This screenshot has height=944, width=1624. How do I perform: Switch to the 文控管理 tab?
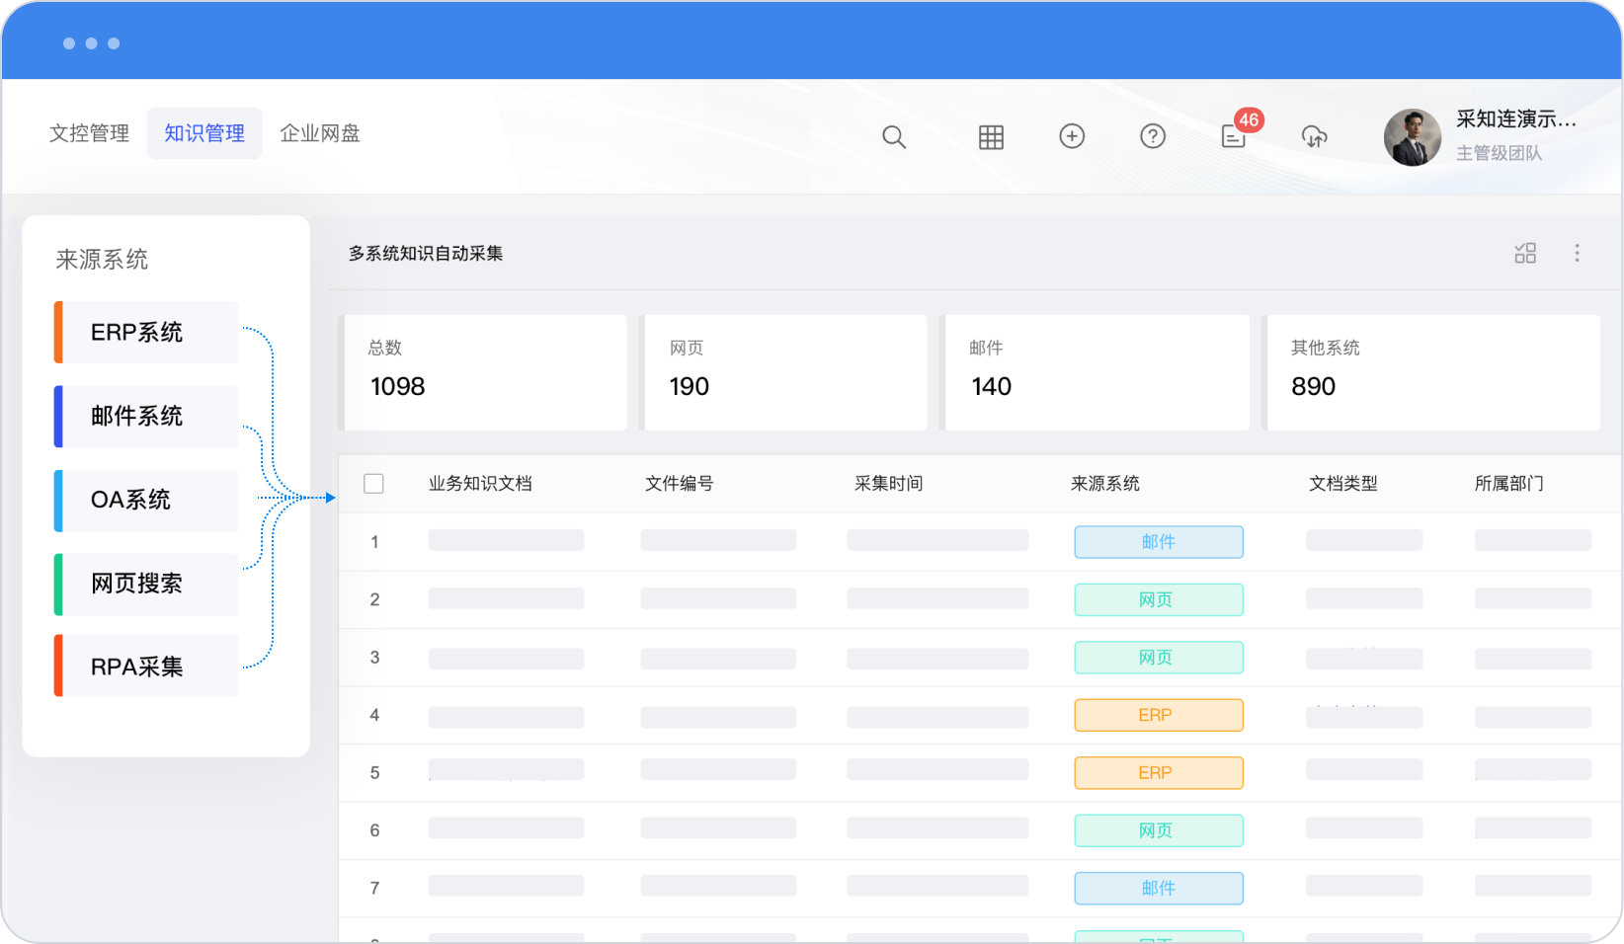pos(90,133)
